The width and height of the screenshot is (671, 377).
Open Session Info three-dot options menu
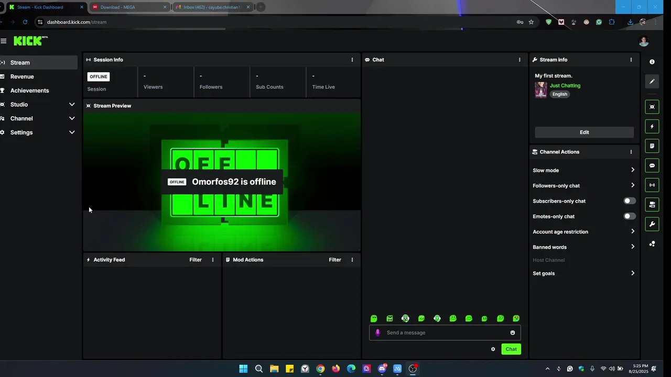pyautogui.click(x=352, y=60)
